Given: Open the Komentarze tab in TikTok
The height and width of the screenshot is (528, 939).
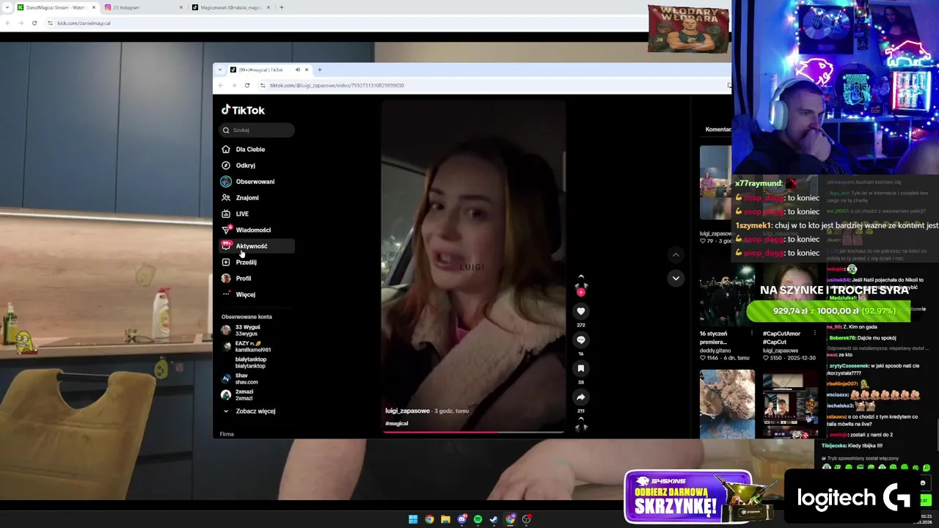Looking at the screenshot, I should 717,129.
